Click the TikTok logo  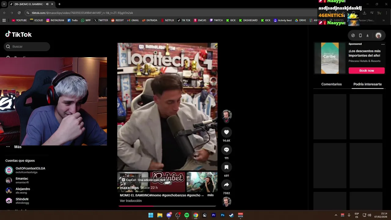[18, 34]
